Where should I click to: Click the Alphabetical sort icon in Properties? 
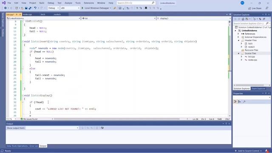(x=239, y=102)
